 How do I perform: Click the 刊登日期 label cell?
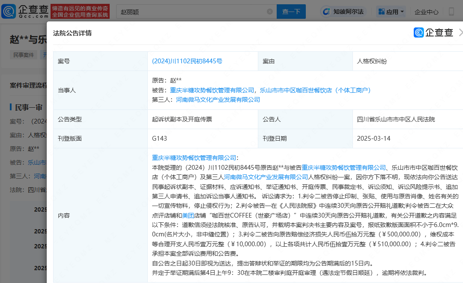point(305,138)
